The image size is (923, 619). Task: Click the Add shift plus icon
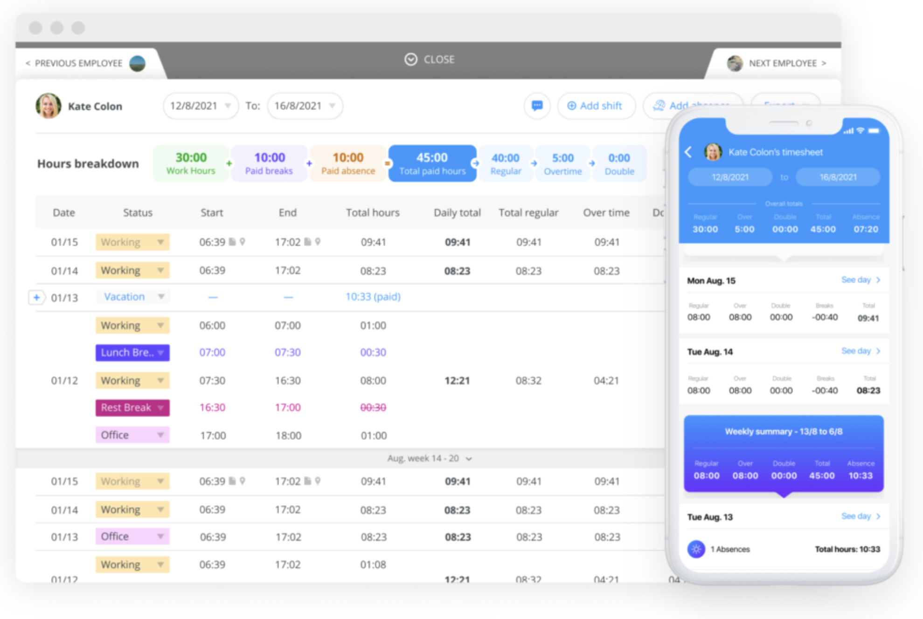click(x=571, y=106)
